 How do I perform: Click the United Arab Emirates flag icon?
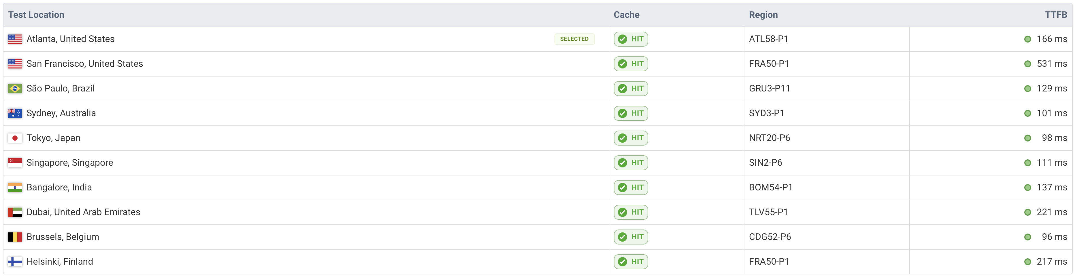point(15,212)
